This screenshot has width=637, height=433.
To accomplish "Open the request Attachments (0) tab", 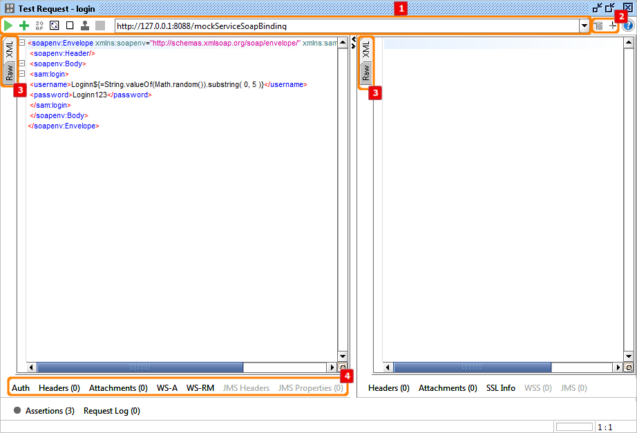I will coord(118,388).
